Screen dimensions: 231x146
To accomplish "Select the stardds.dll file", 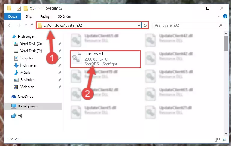I will click(x=105, y=59).
